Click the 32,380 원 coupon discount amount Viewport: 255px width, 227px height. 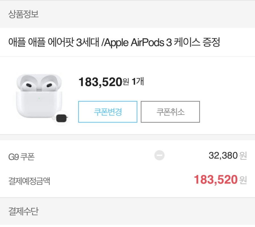(x=228, y=156)
